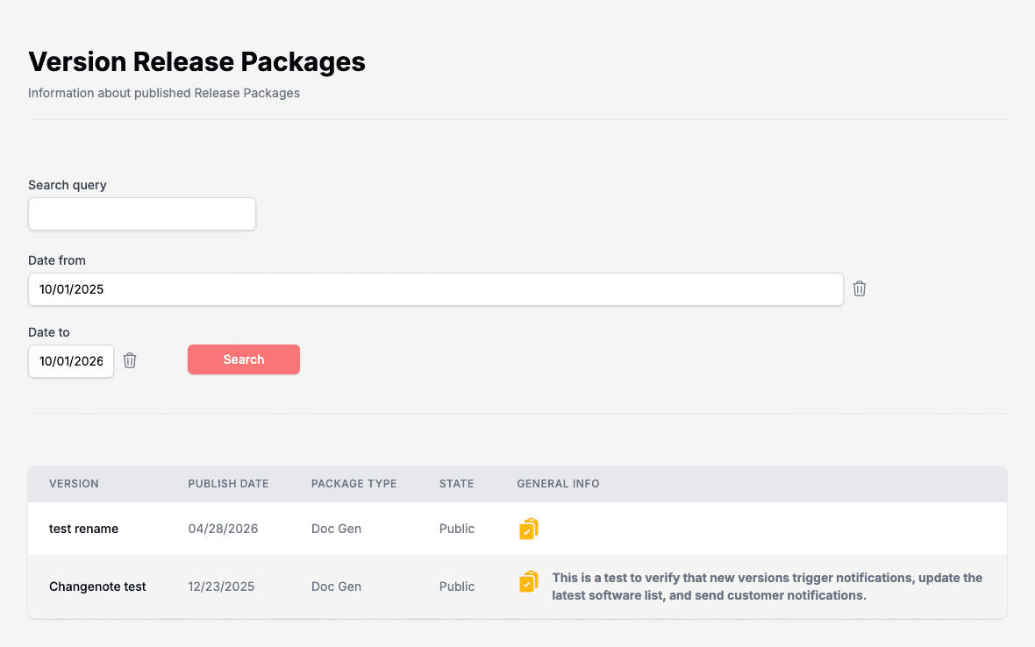1035x647 pixels.
Task: Click the Search query label
Action: [68, 185]
